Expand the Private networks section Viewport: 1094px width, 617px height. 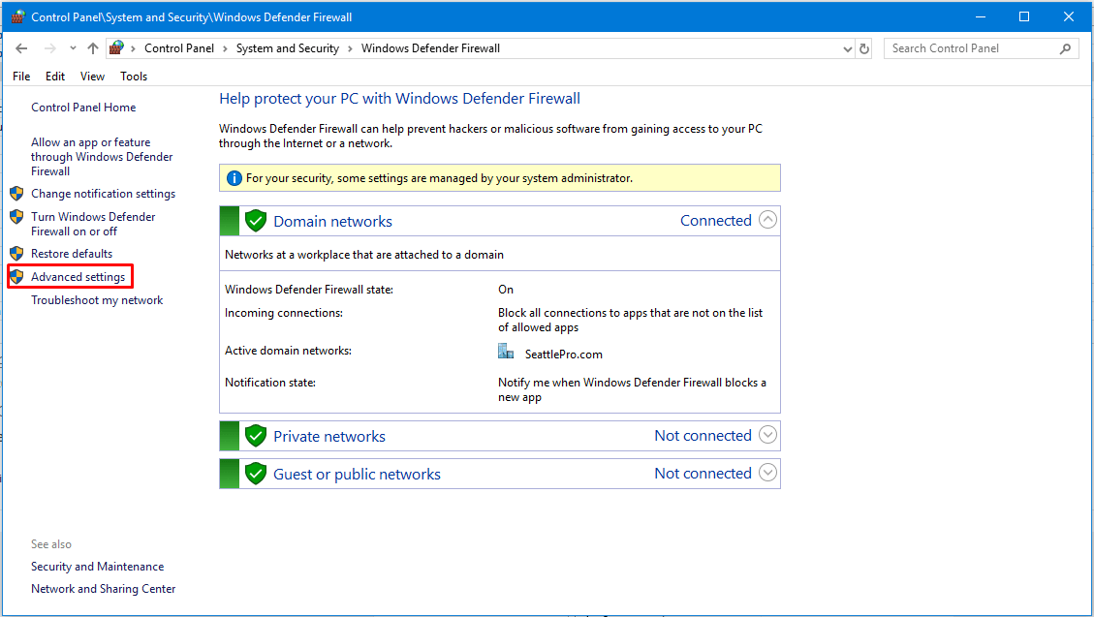tap(767, 435)
